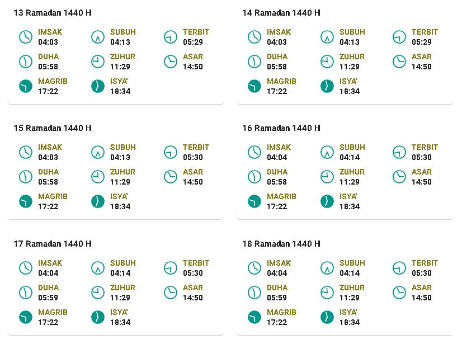Click the SUBUH label on 15 Ramadan card
Viewport: 462px width, 344px height.
pos(123,147)
